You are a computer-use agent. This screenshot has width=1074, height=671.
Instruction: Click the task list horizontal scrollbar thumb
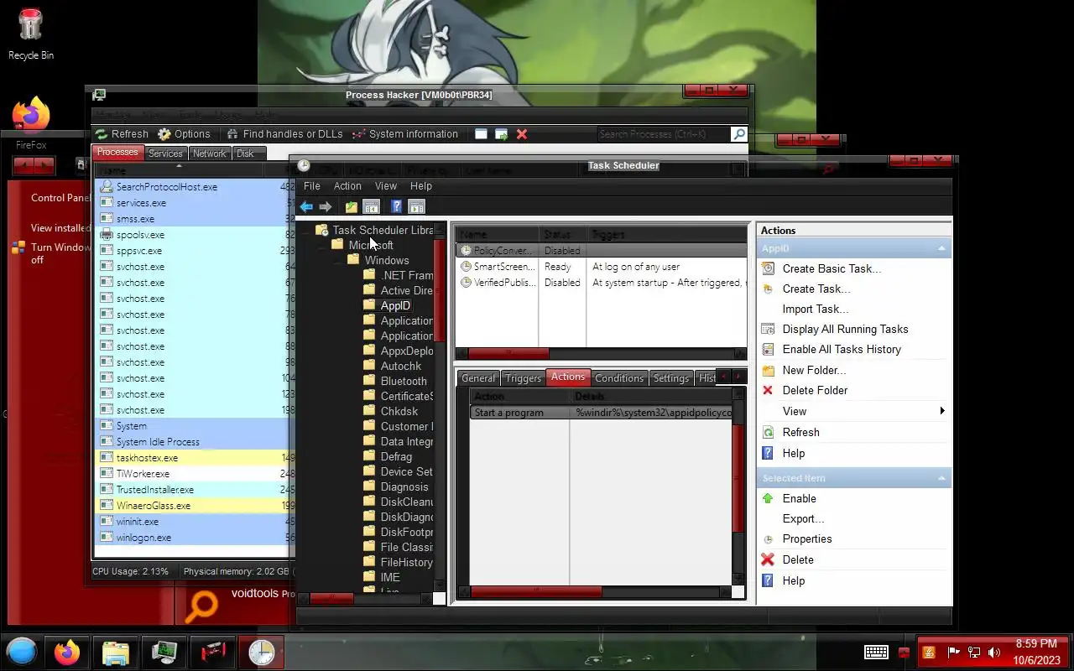pos(508,354)
